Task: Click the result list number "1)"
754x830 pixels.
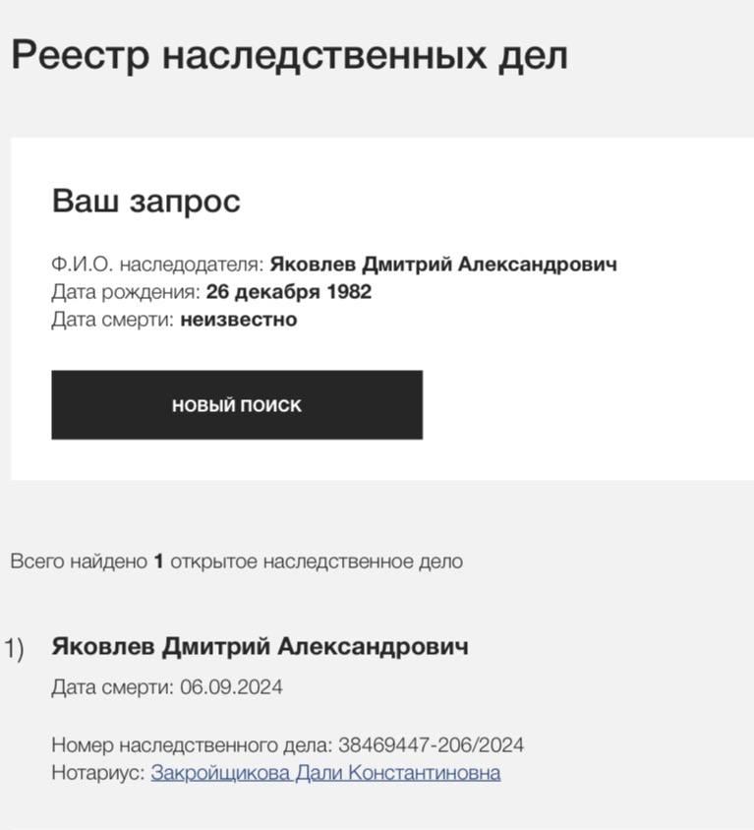Action: pyautogui.click(x=15, y=648)
